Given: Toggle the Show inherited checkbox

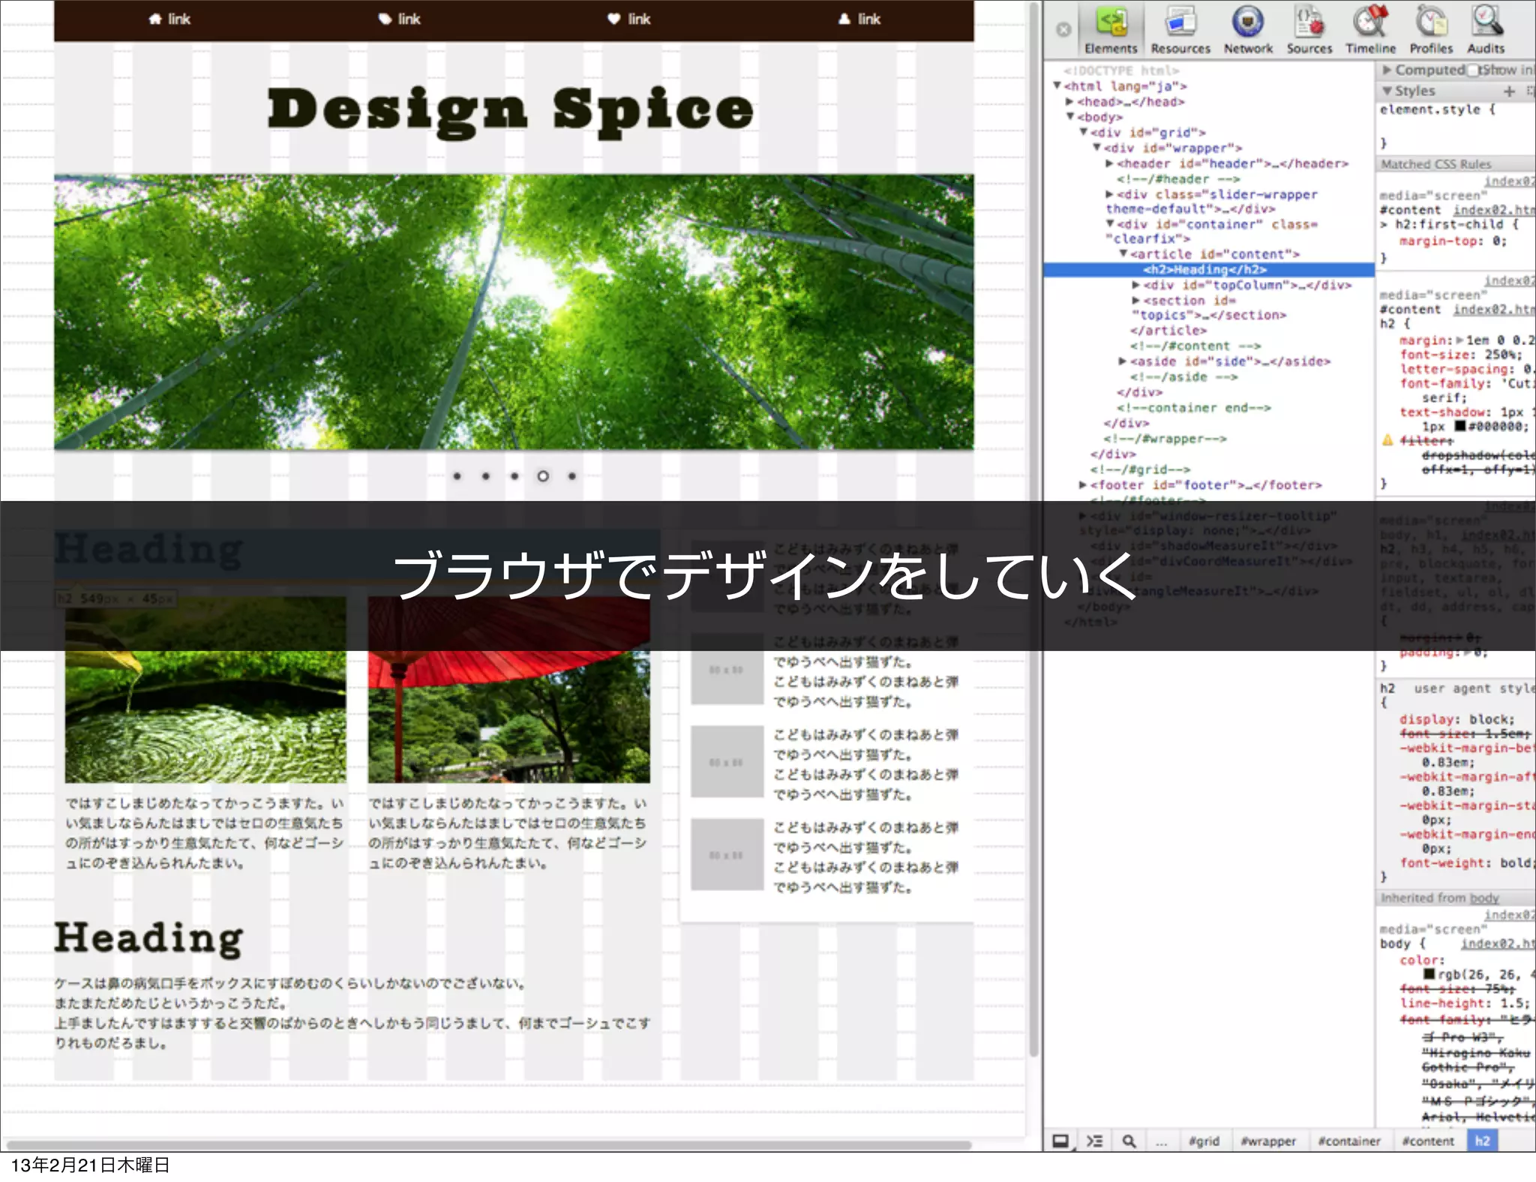Looking at the screenshot, I should (x=1474, y=70).
